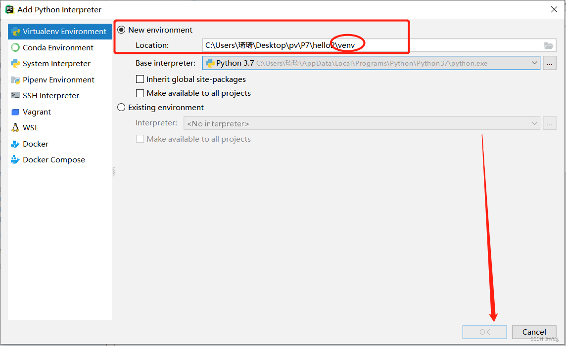The width and height of the screenshot is (566, 346).
Task: Click the Vagrant blue icon
Action: [x=15, y=112]
